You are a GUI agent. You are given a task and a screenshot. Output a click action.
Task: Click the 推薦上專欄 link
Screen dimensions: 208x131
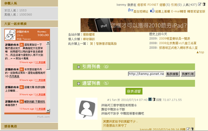(x=163, y=11)
